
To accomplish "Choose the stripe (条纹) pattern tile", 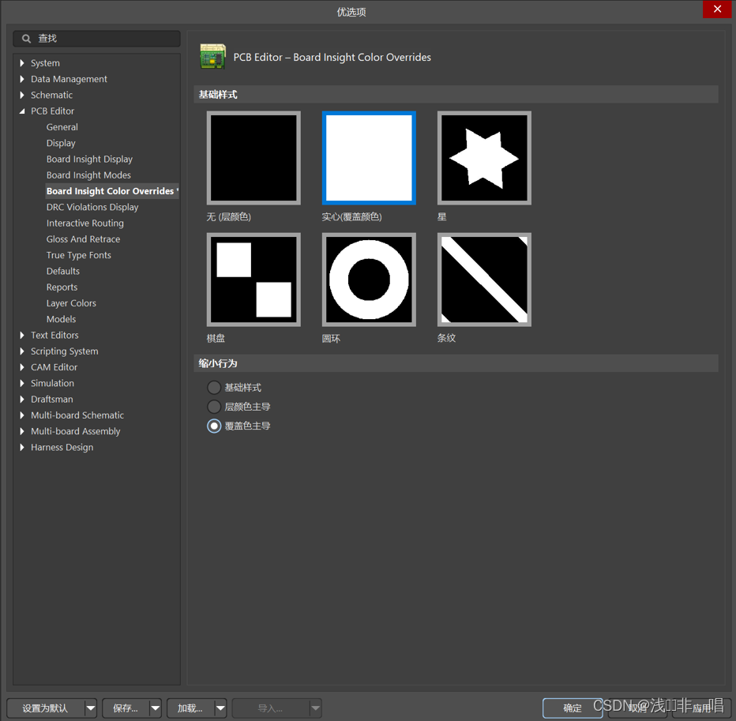I will (484, 280).
